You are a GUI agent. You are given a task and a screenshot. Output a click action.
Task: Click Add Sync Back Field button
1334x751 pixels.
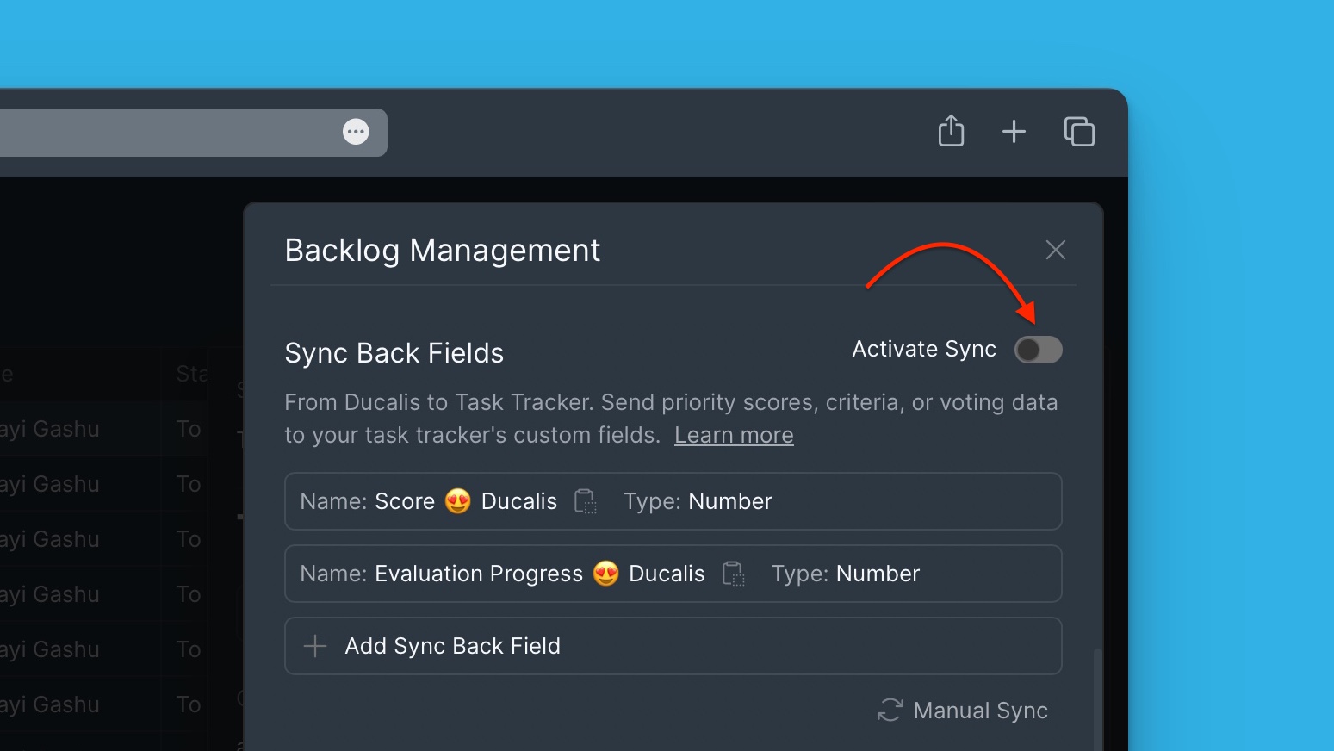tap(673, 646)
